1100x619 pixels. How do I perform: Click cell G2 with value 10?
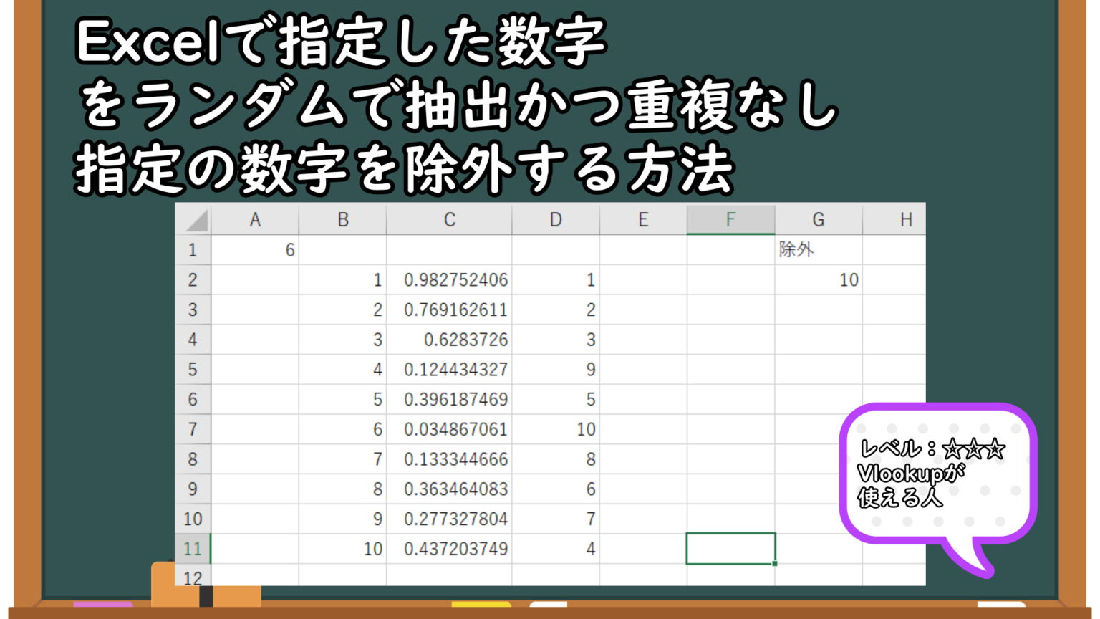pos(818,280)
